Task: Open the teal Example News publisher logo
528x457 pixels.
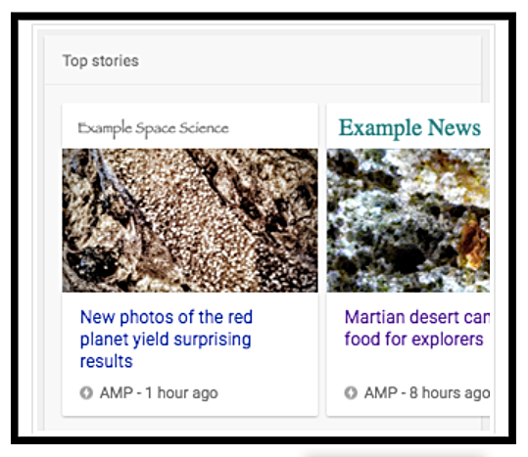Action: (x=409, y=128)
